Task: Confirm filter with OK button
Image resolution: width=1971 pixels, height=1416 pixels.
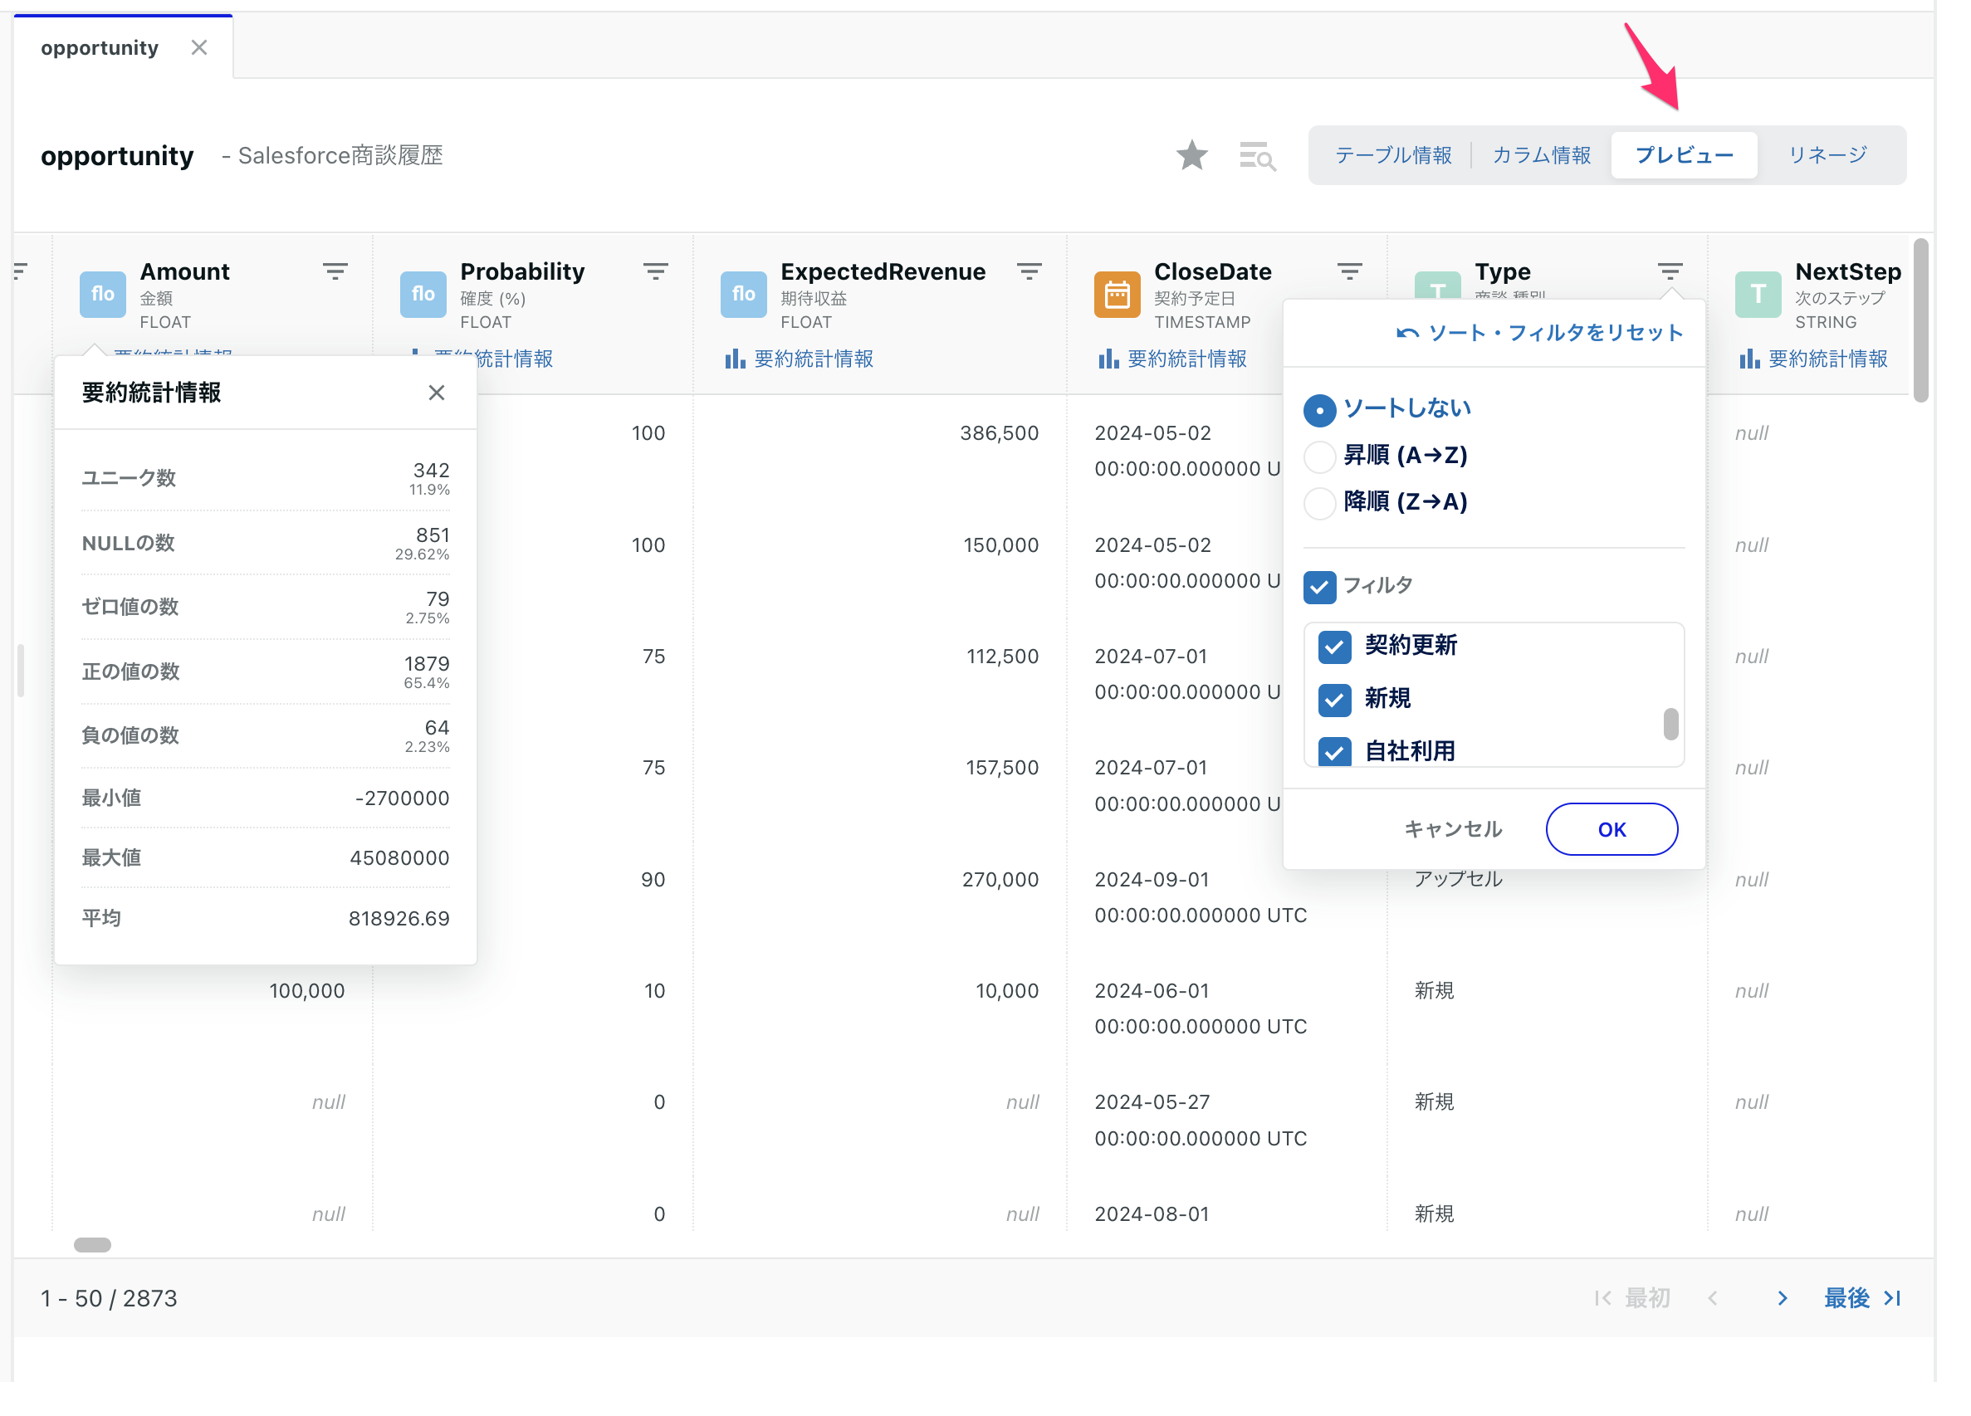Action: 1611,828
